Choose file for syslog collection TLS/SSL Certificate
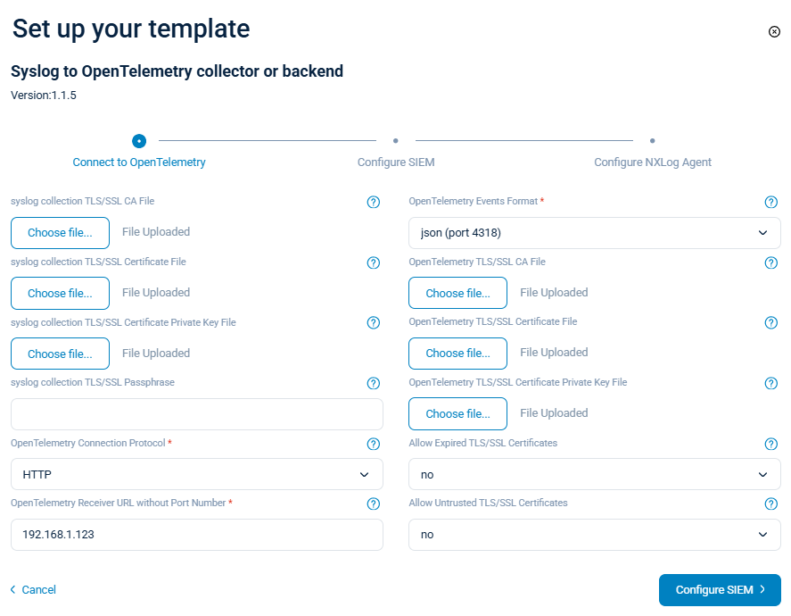 [60, 293]
